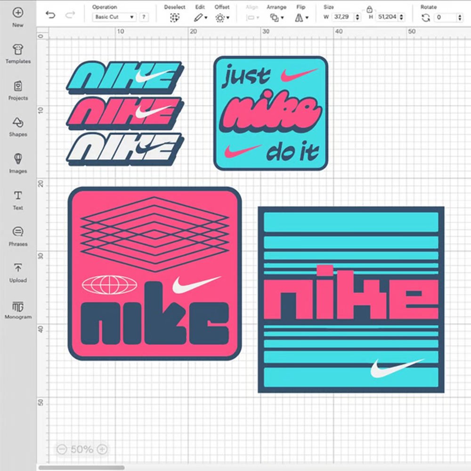
Task: Click the Operation help question mark
Action: coord(143,16)
